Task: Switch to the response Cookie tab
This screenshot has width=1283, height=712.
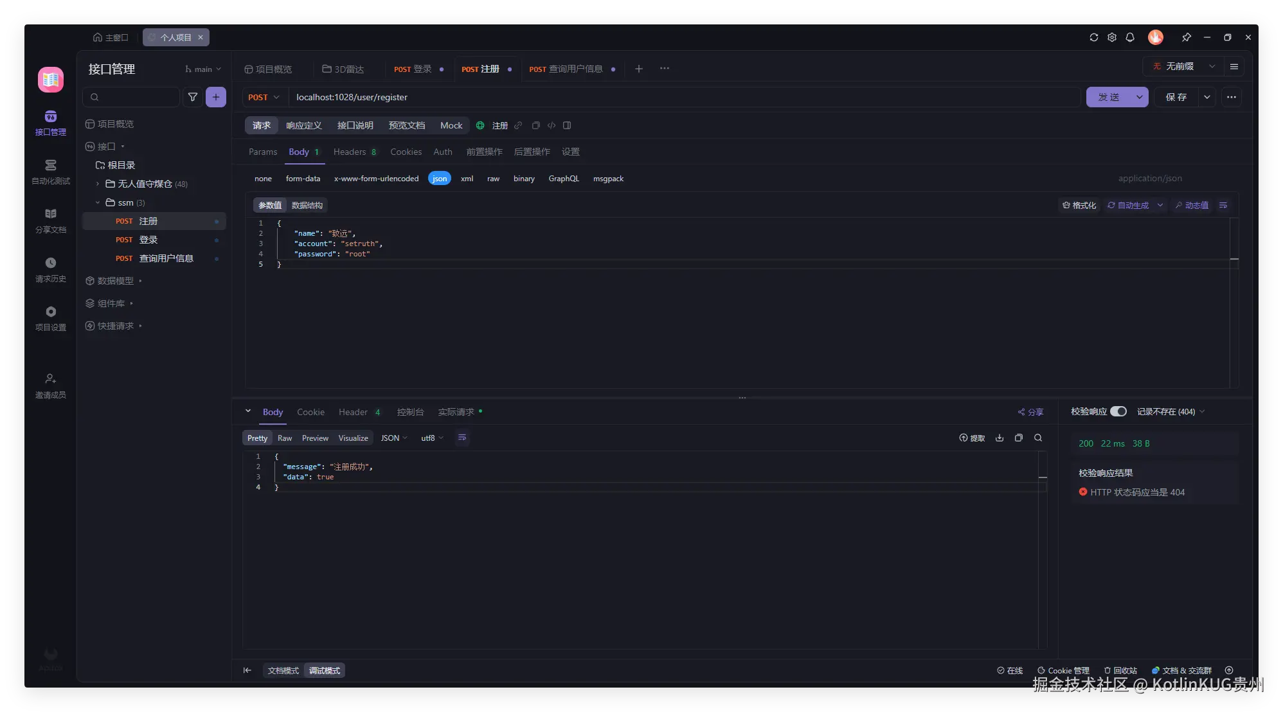Action: pyautogui.click(x=310, y=412)
